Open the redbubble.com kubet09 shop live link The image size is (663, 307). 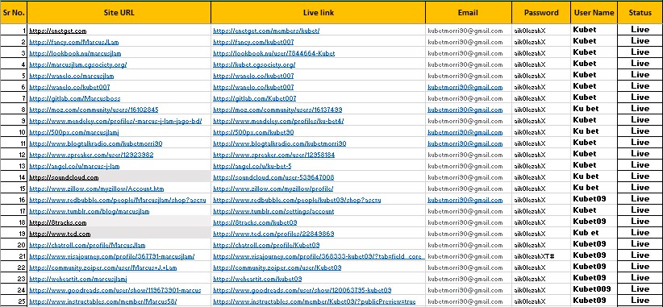(297, 200)
